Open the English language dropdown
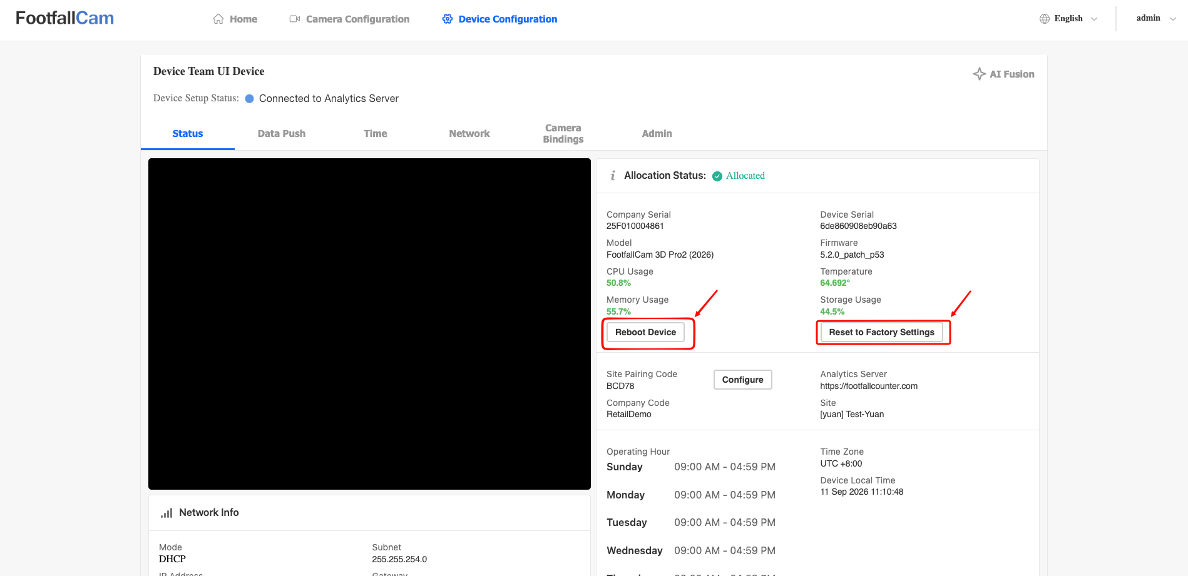1188x576 pixels. (x=1068, y=19)
